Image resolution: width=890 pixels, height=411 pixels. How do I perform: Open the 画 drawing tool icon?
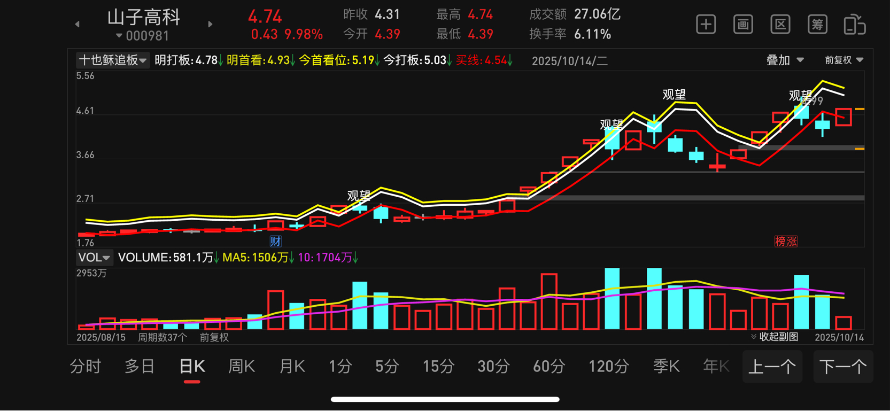[743, 25]
